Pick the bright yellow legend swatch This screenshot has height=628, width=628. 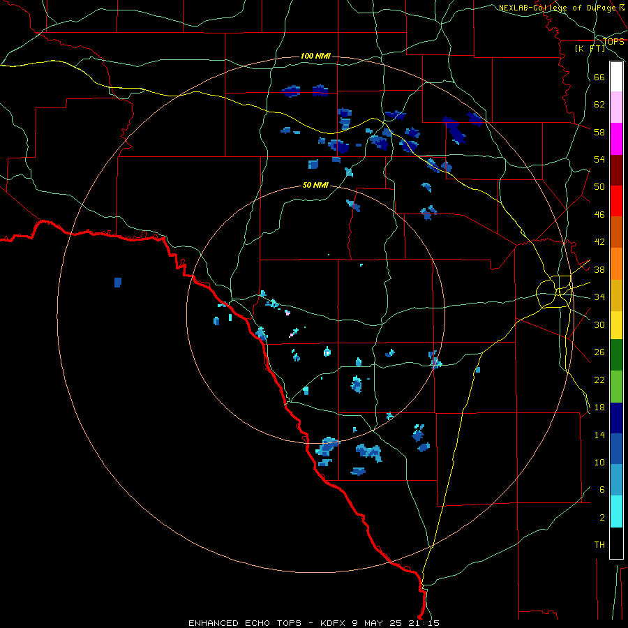(x=616, y=324)
